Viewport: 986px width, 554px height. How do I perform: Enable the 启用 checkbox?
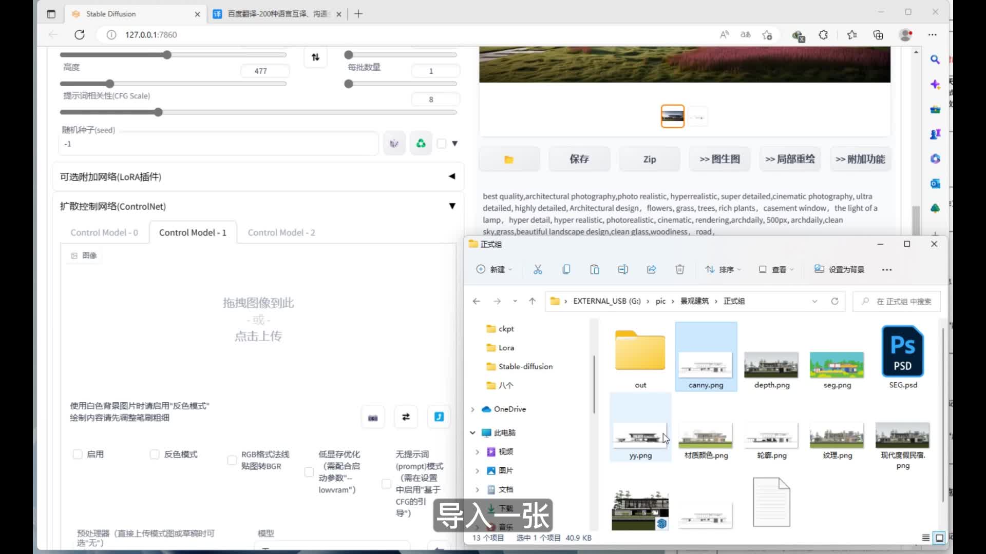pos(78,454)
